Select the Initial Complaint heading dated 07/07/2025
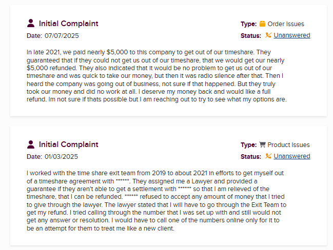Image resolution: width=333 pixels, height=250 pixels. click(x=69, y=24)
